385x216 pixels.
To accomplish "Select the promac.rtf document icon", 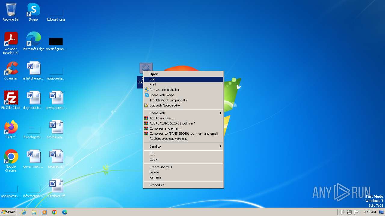I will [x=56, y=159].
